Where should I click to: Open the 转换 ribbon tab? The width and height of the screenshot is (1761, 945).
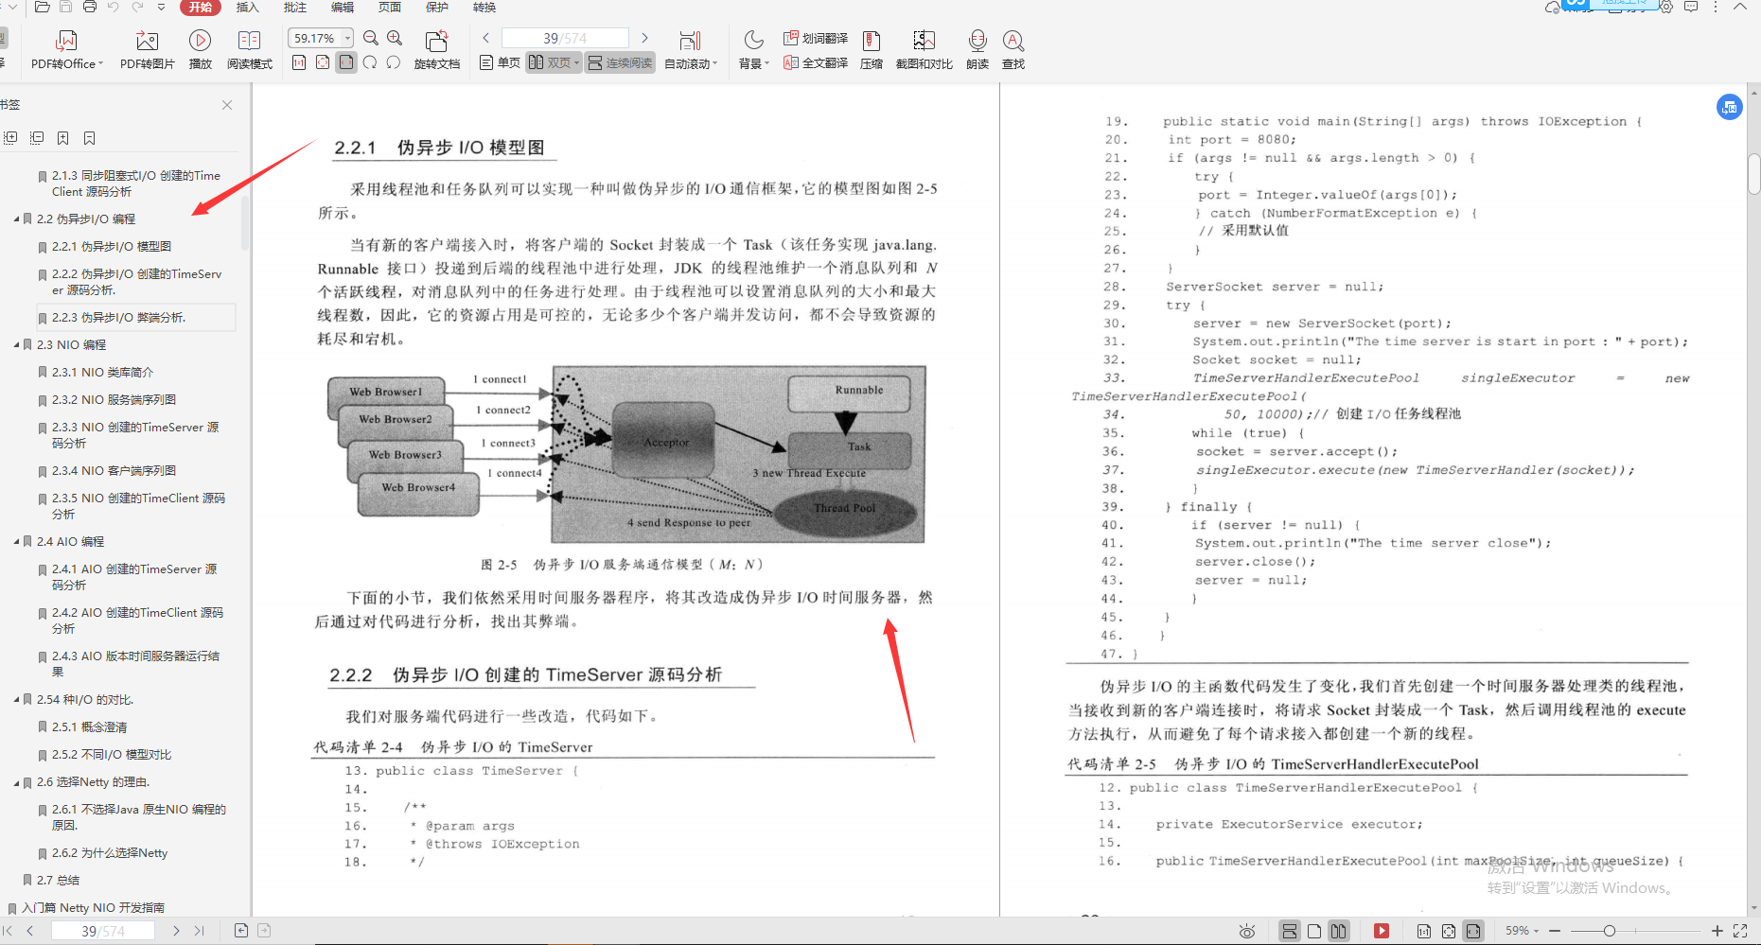(484, 8)
